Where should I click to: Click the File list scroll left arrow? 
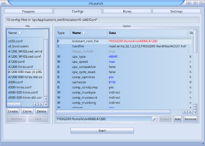(36, 104)
